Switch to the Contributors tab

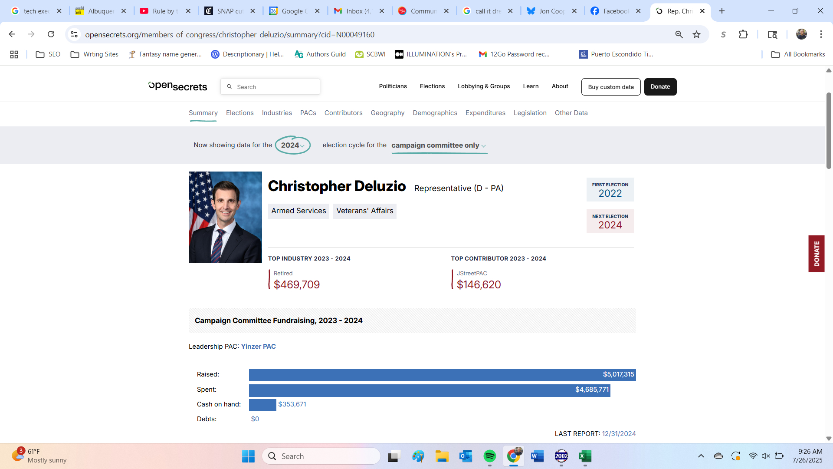coord(343,113)
